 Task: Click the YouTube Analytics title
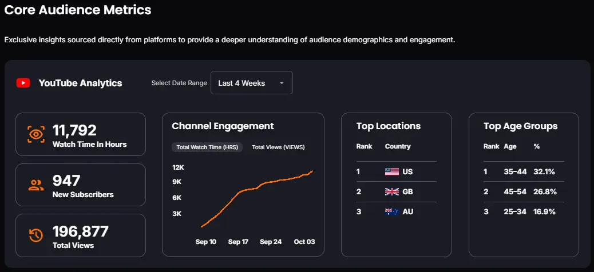(80, 83)
